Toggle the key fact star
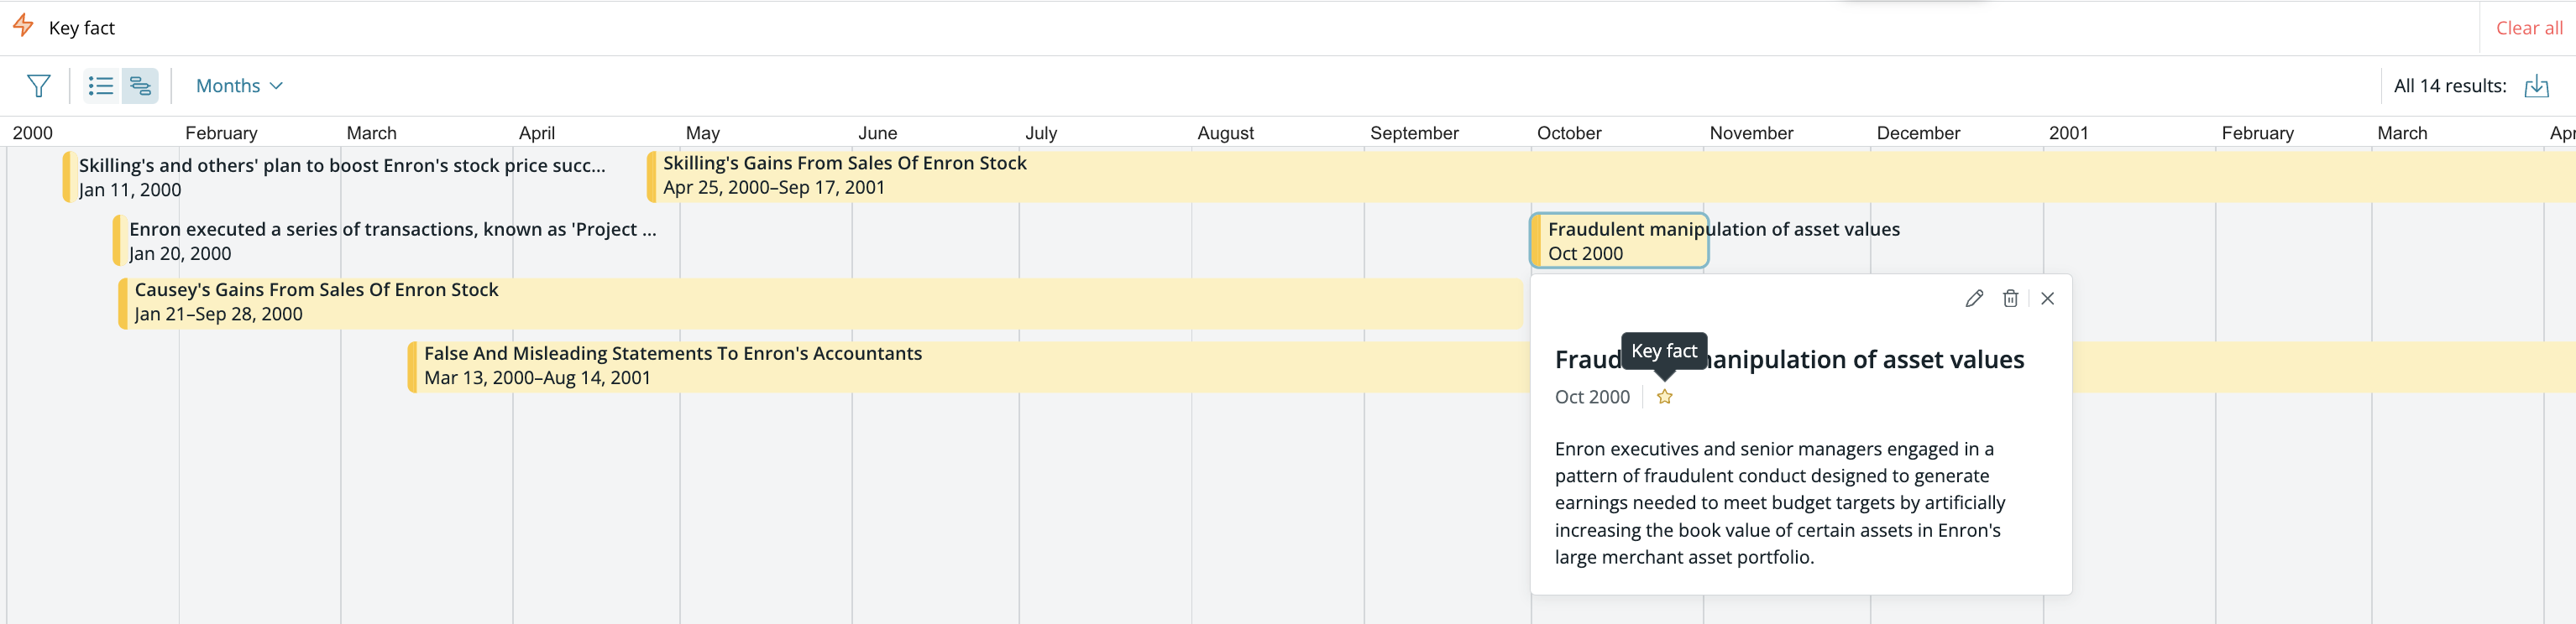This screenshot has height=624, width=2576. click(x=1664, y=398)
